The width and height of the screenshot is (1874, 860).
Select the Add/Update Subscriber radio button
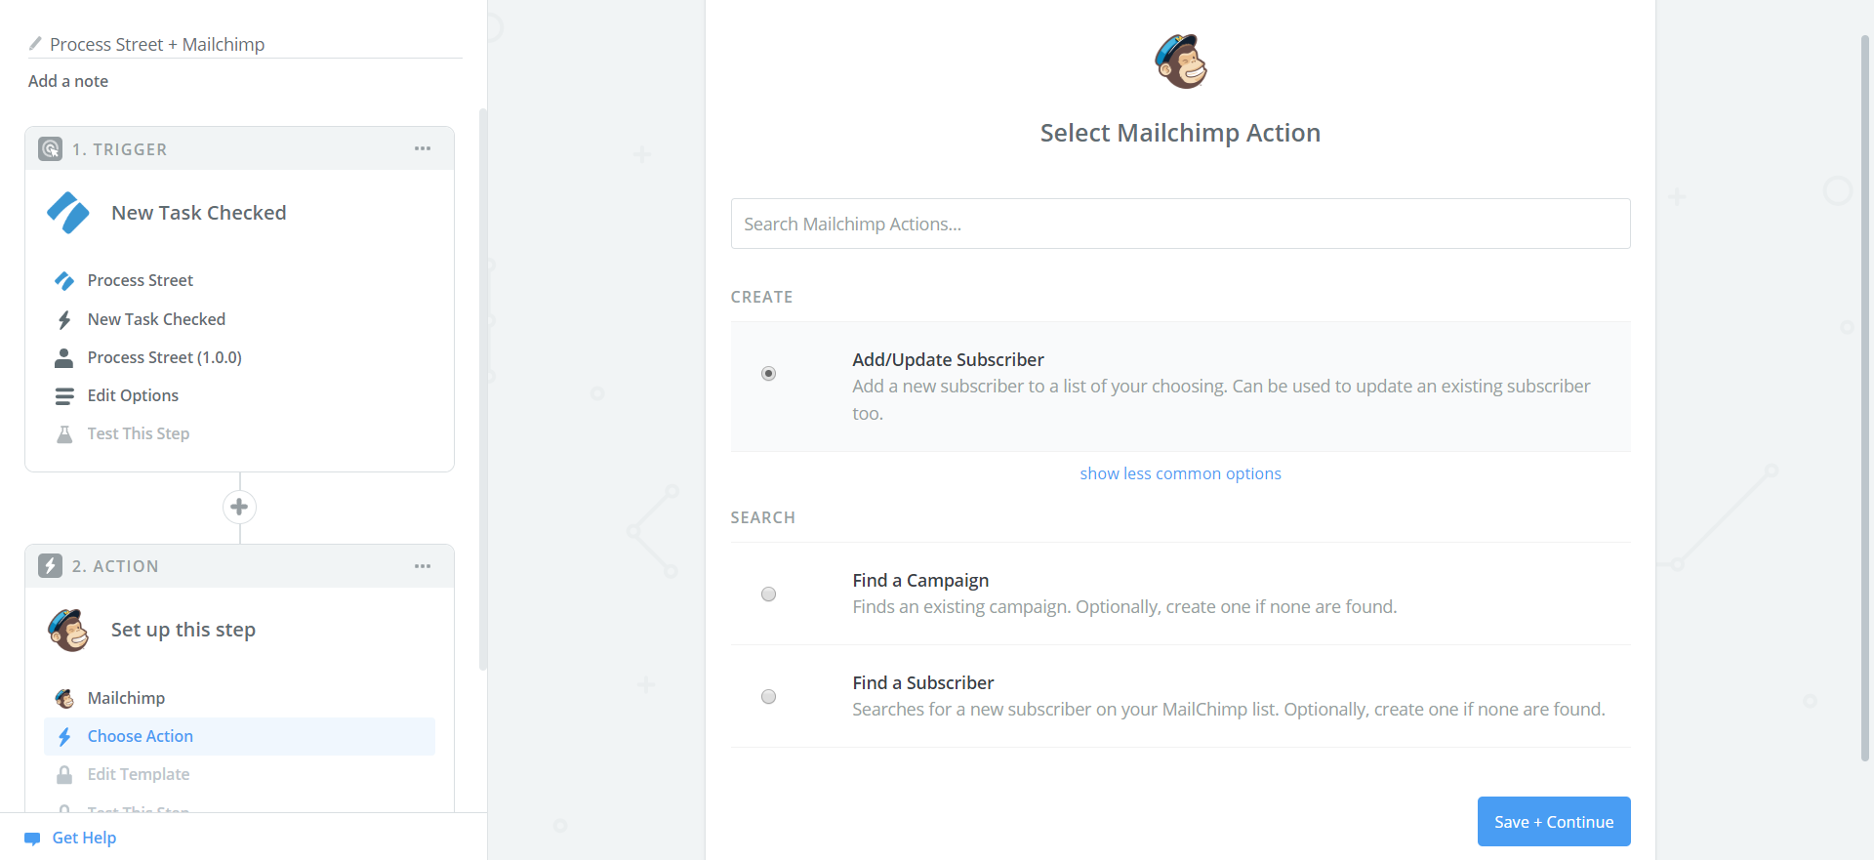[769, 374]
